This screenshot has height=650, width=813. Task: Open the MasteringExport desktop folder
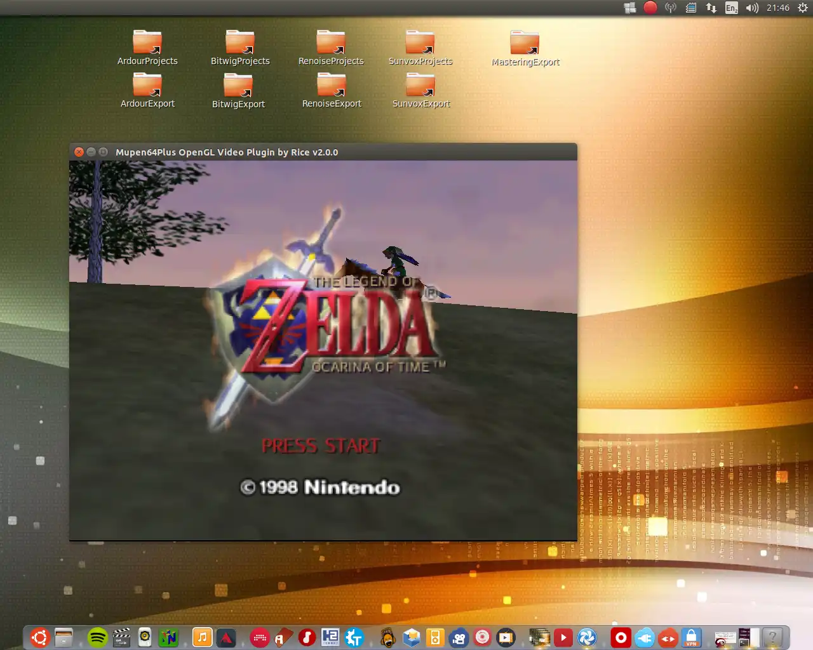pos(525,48)
